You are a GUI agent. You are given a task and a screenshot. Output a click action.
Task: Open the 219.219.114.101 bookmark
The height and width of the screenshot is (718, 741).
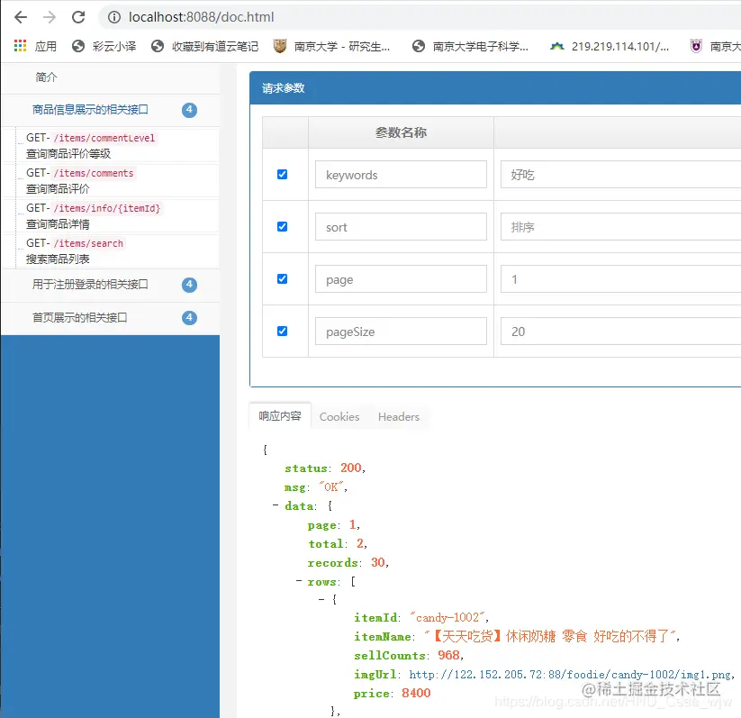click(x=610, y=46)
